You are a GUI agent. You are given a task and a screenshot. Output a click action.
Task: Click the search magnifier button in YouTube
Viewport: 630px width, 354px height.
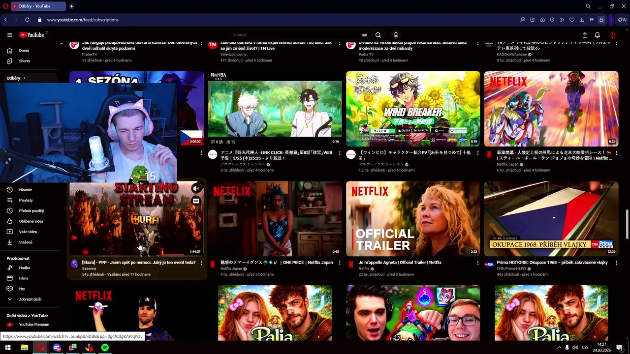click(378, 35)
